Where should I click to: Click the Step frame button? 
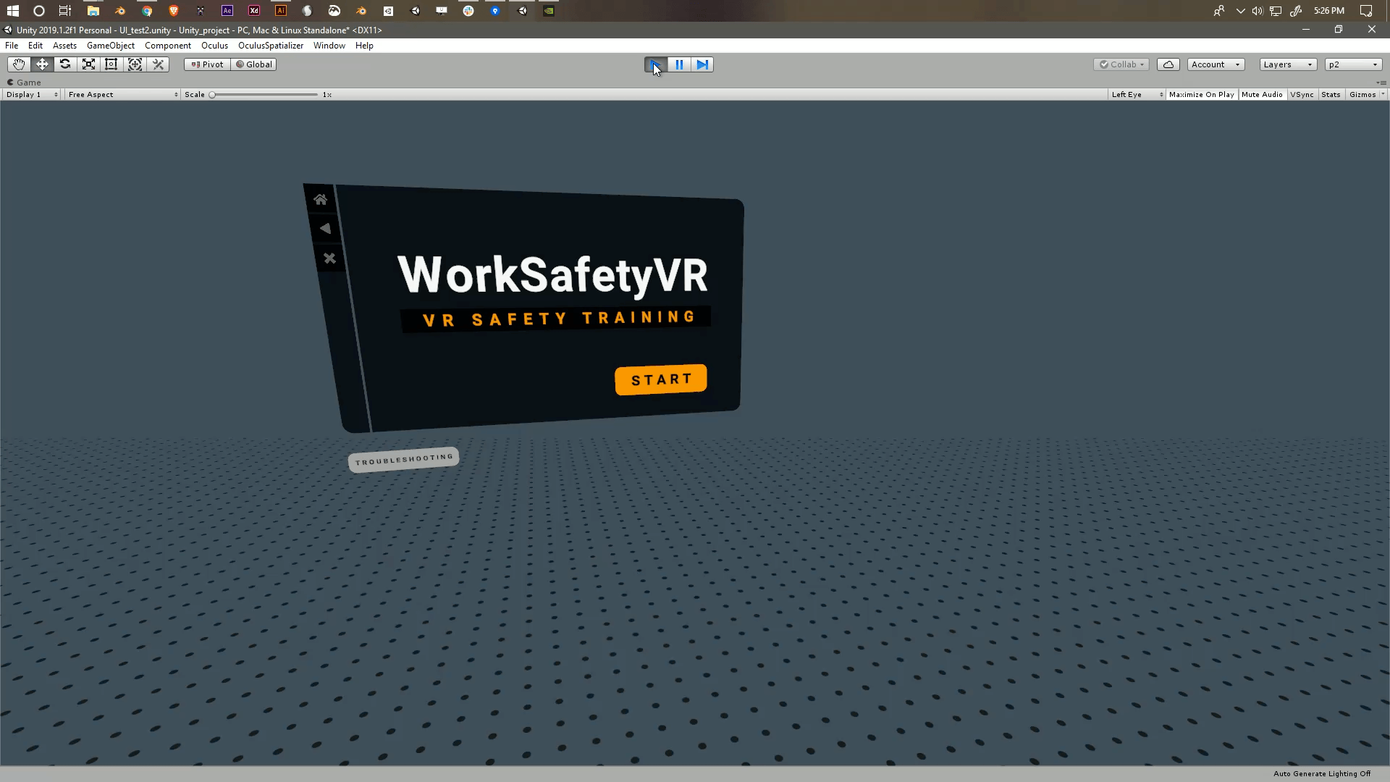[702, 64]
